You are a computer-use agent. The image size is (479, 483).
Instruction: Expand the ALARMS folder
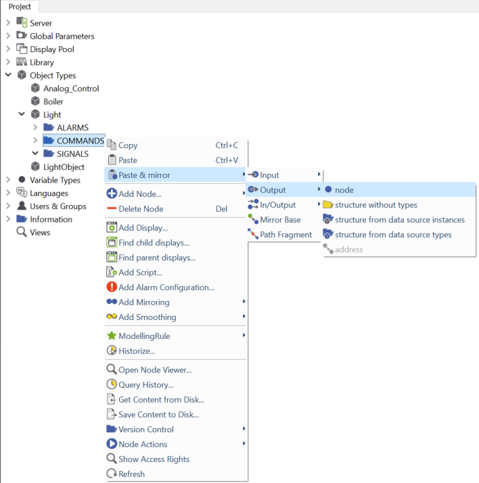[x=35, y=128]
